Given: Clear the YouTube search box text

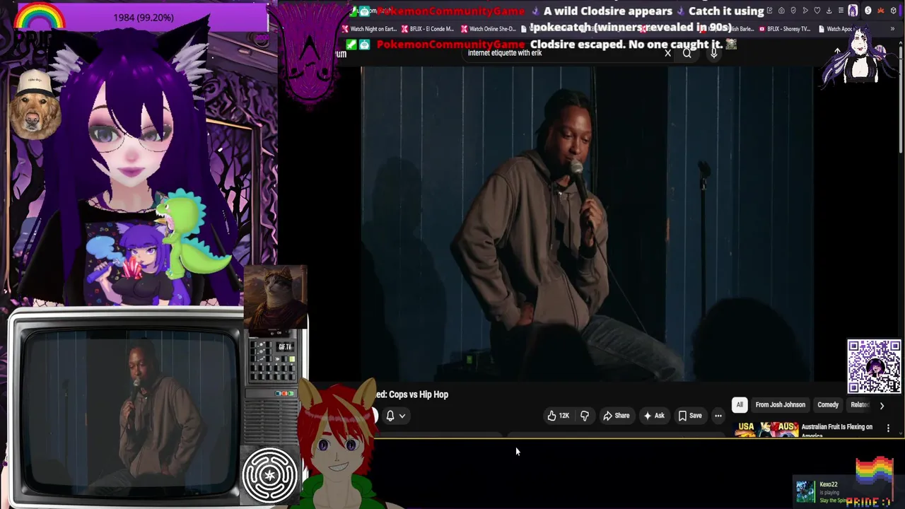Looking at the screenshot, I should [667, 53].
